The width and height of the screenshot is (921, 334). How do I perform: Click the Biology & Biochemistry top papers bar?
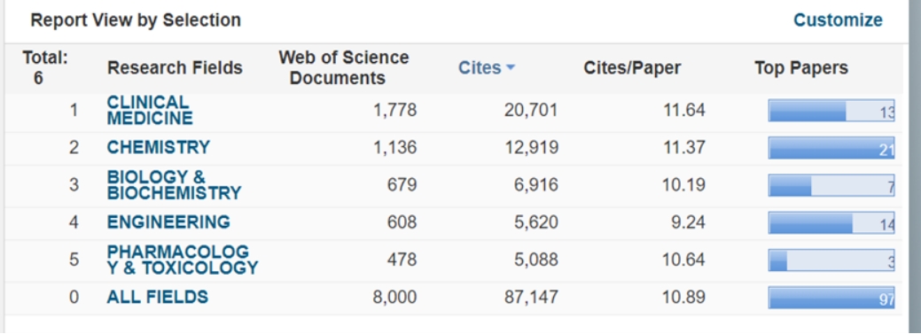(831, 185)
